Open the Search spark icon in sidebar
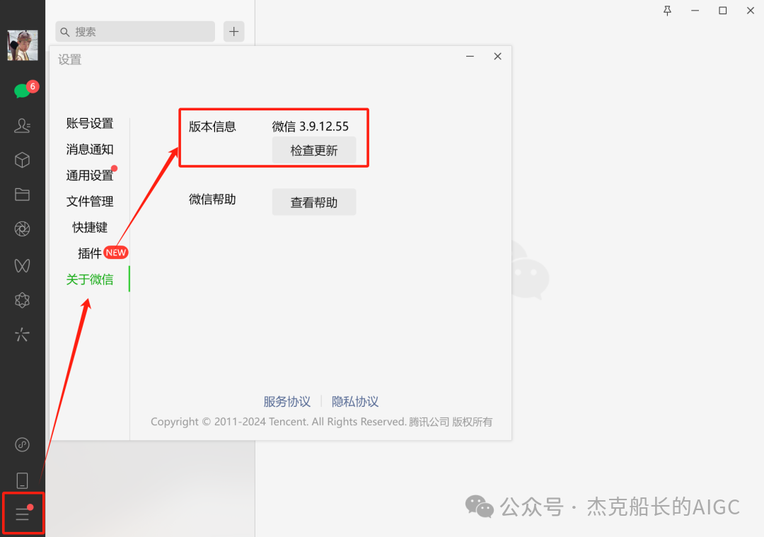The width and height of the screenshot is (764, 537). click(x=23, y=335)
